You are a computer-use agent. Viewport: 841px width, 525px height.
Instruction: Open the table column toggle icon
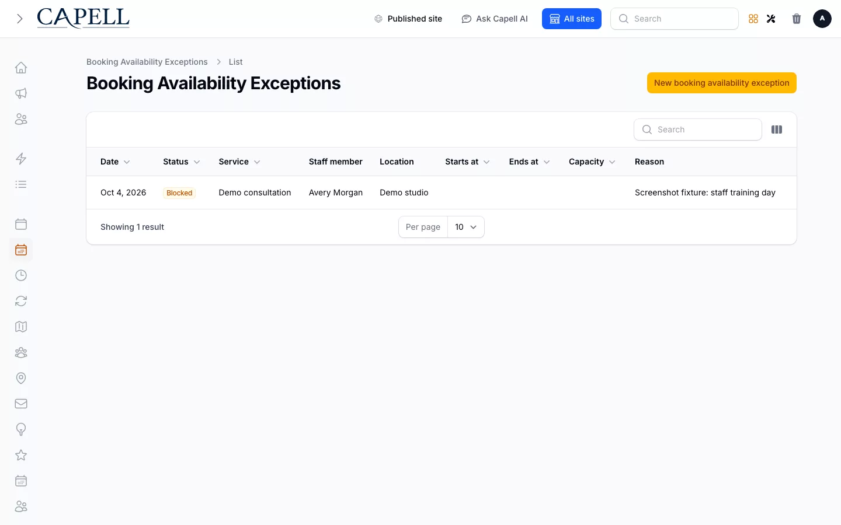777,129
